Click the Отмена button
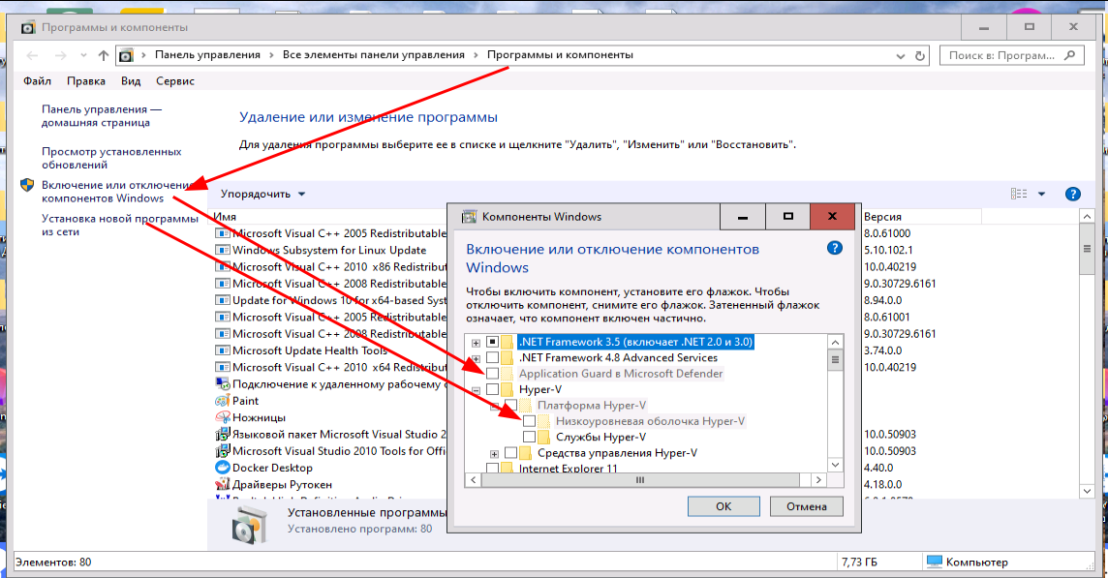The width and height of the screenshot is (1108, 578). 806,506
